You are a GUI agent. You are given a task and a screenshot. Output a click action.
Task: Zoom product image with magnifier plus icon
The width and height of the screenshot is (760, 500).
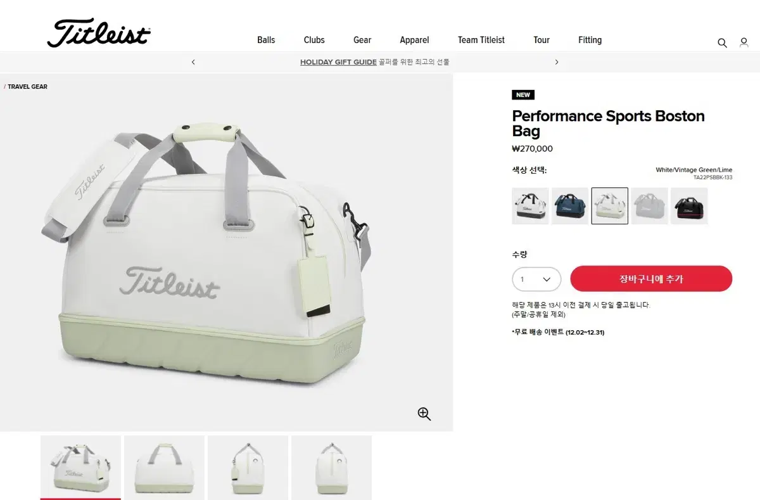pyautogui.click(x=424, y=414)
